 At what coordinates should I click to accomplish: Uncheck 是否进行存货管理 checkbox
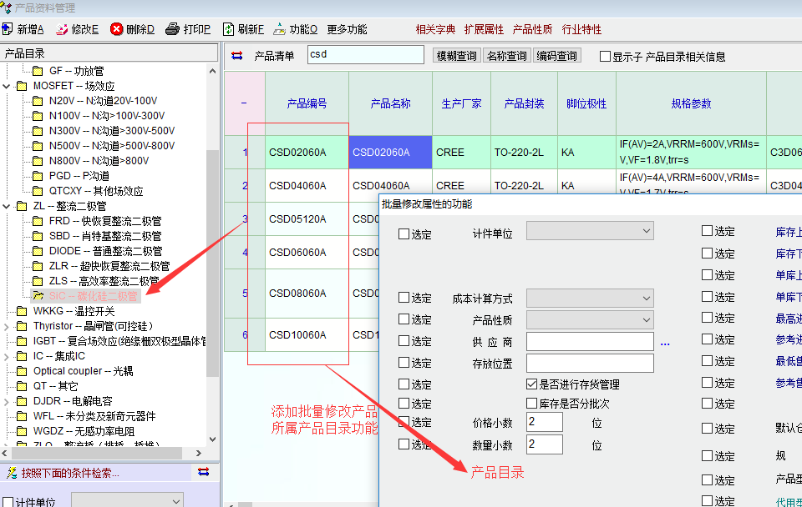(532, 384)
